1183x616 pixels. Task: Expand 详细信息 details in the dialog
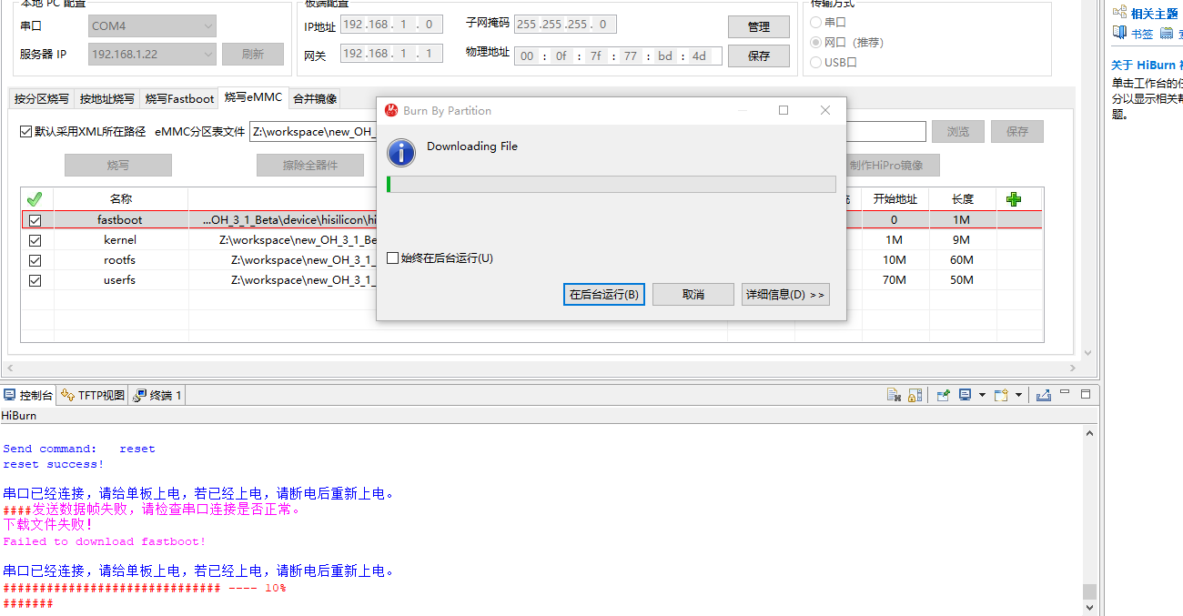click(x=784, y=295)
